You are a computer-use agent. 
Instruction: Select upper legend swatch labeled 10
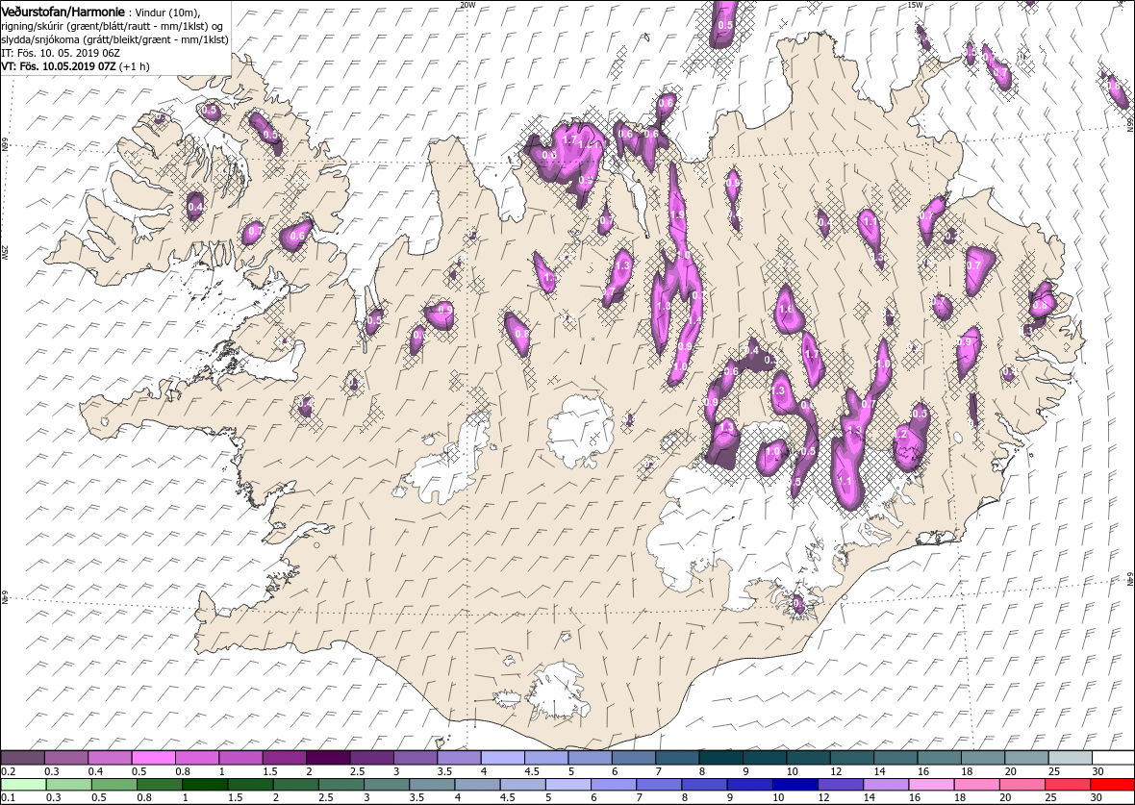pos(807,758)
